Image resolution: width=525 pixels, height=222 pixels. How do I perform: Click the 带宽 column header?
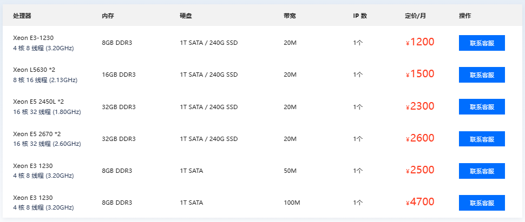coord(290,16)
